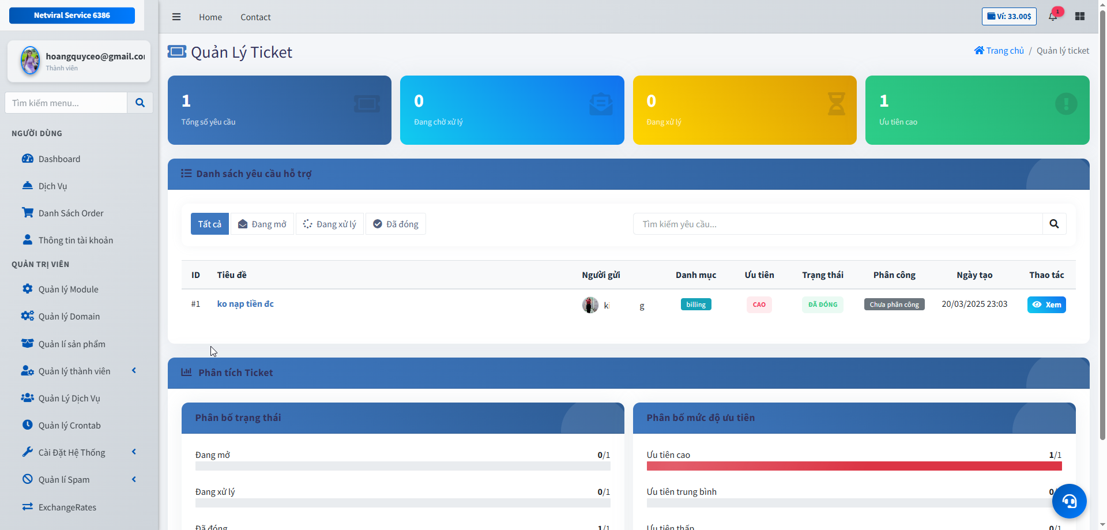Open the grid apps icon in header
Viewport: 1107px width, 530px height.
coord(1080,16)
